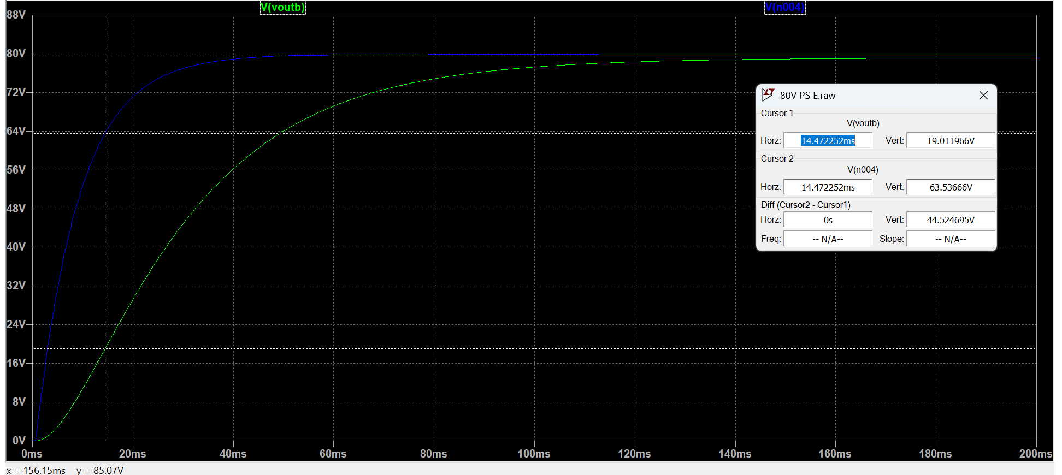Viewport: 1062px width, 475px height.
Task: Click the 80V PS E.raw dialog title
Action: tap(807, 96)
